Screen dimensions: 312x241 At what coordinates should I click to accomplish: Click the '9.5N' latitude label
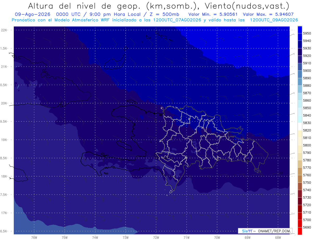click(x=4, y=122)
